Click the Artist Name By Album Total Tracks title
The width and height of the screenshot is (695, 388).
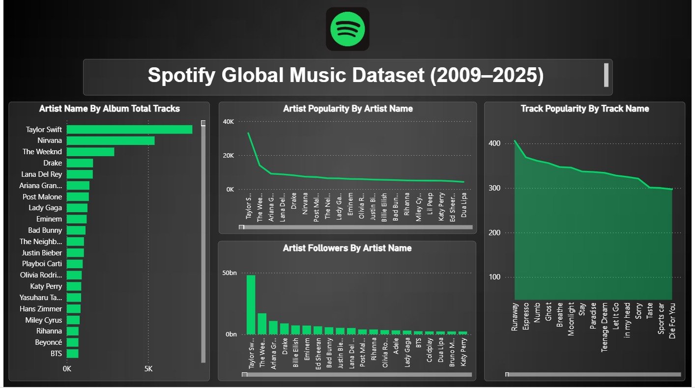(110, 109)
